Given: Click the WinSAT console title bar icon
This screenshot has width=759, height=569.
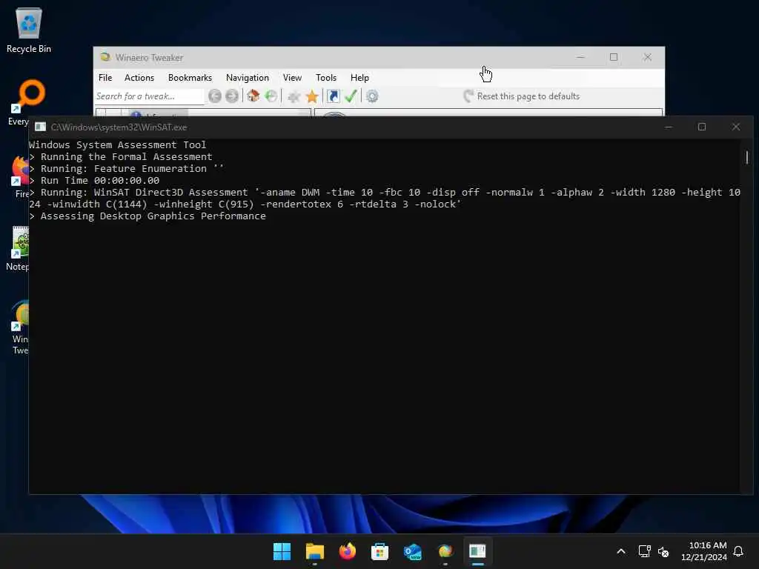Looking at the screenshot, I should coord(40,127).
